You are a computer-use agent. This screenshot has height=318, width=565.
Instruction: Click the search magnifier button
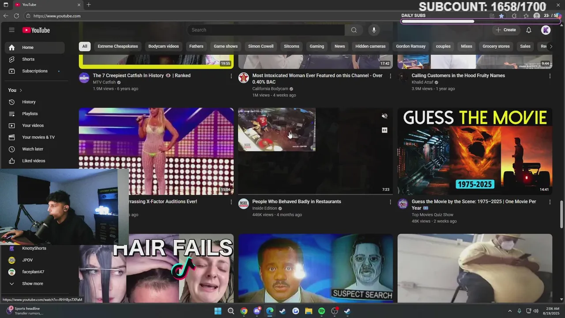point(354,30)
